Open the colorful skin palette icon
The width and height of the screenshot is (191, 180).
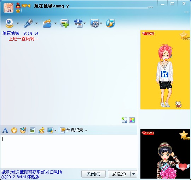point(132,120)
